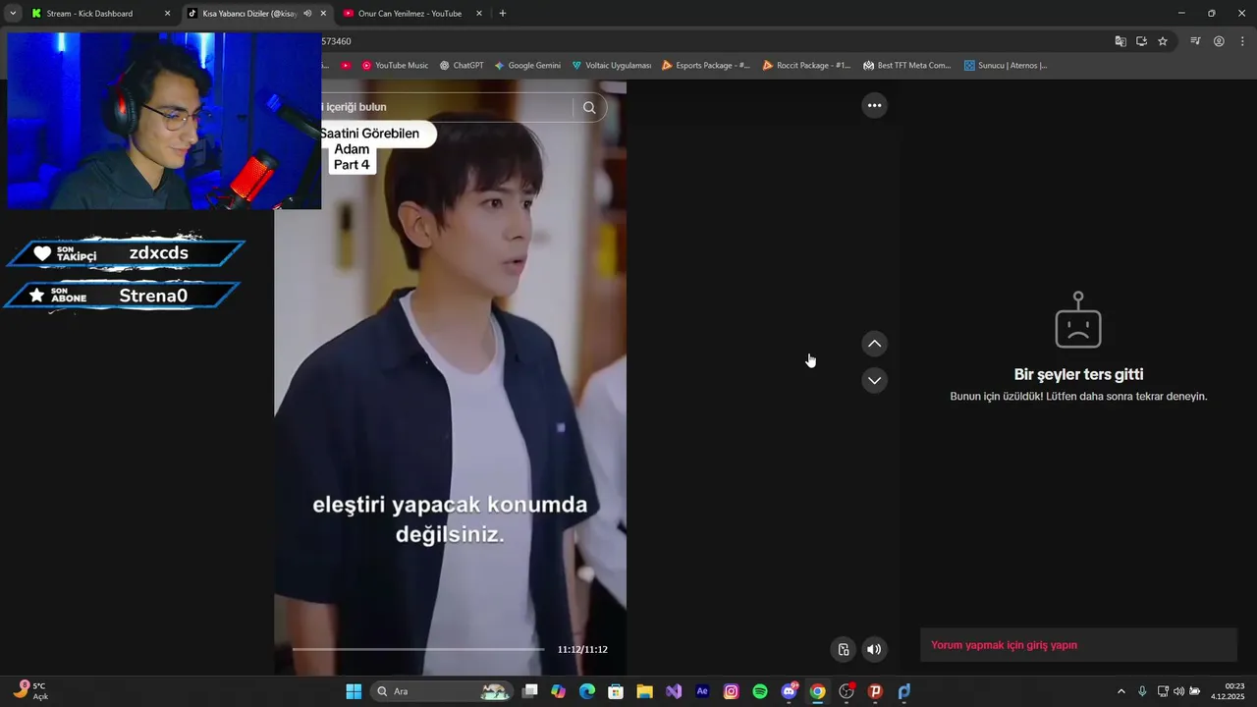Screen dimensions: 1257x707
Task: Open Microsoft Edge from taskbar
Action: [x=587, y=691]
